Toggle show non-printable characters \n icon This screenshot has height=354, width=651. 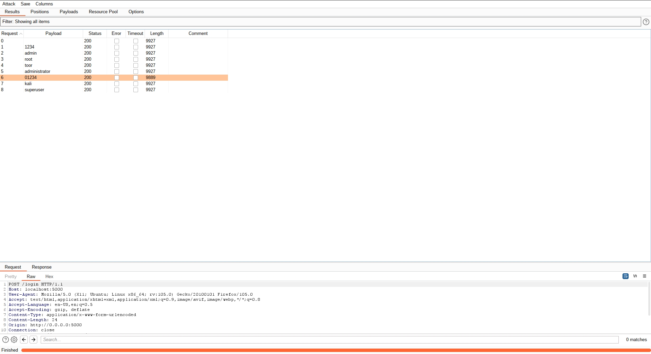[635, 276]
